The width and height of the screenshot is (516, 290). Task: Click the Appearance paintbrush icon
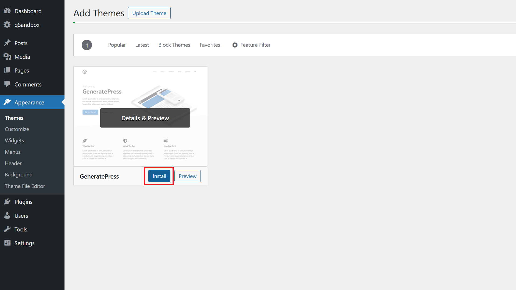(7, 102)
